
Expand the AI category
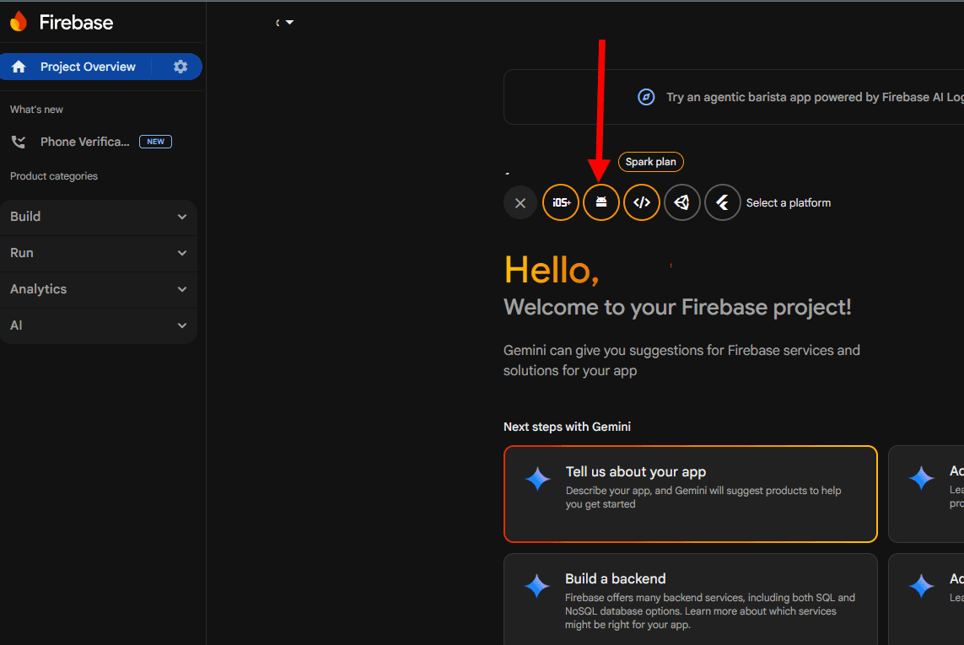[99, 325]
